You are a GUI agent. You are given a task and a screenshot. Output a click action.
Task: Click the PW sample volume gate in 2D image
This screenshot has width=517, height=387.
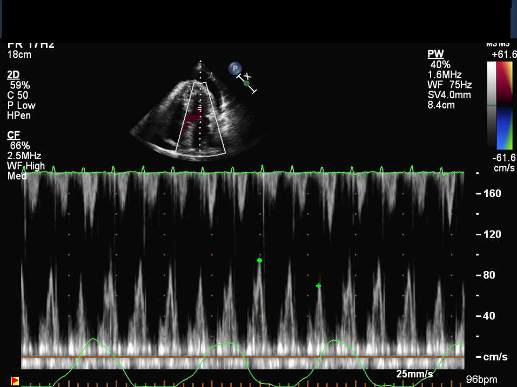point(200,109)
